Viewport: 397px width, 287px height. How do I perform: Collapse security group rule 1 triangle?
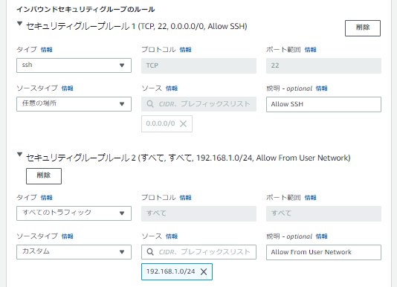point(19,24)
